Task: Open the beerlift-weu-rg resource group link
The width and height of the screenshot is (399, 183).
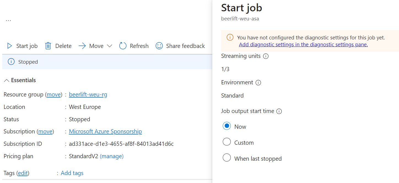Action: (88, 94)
